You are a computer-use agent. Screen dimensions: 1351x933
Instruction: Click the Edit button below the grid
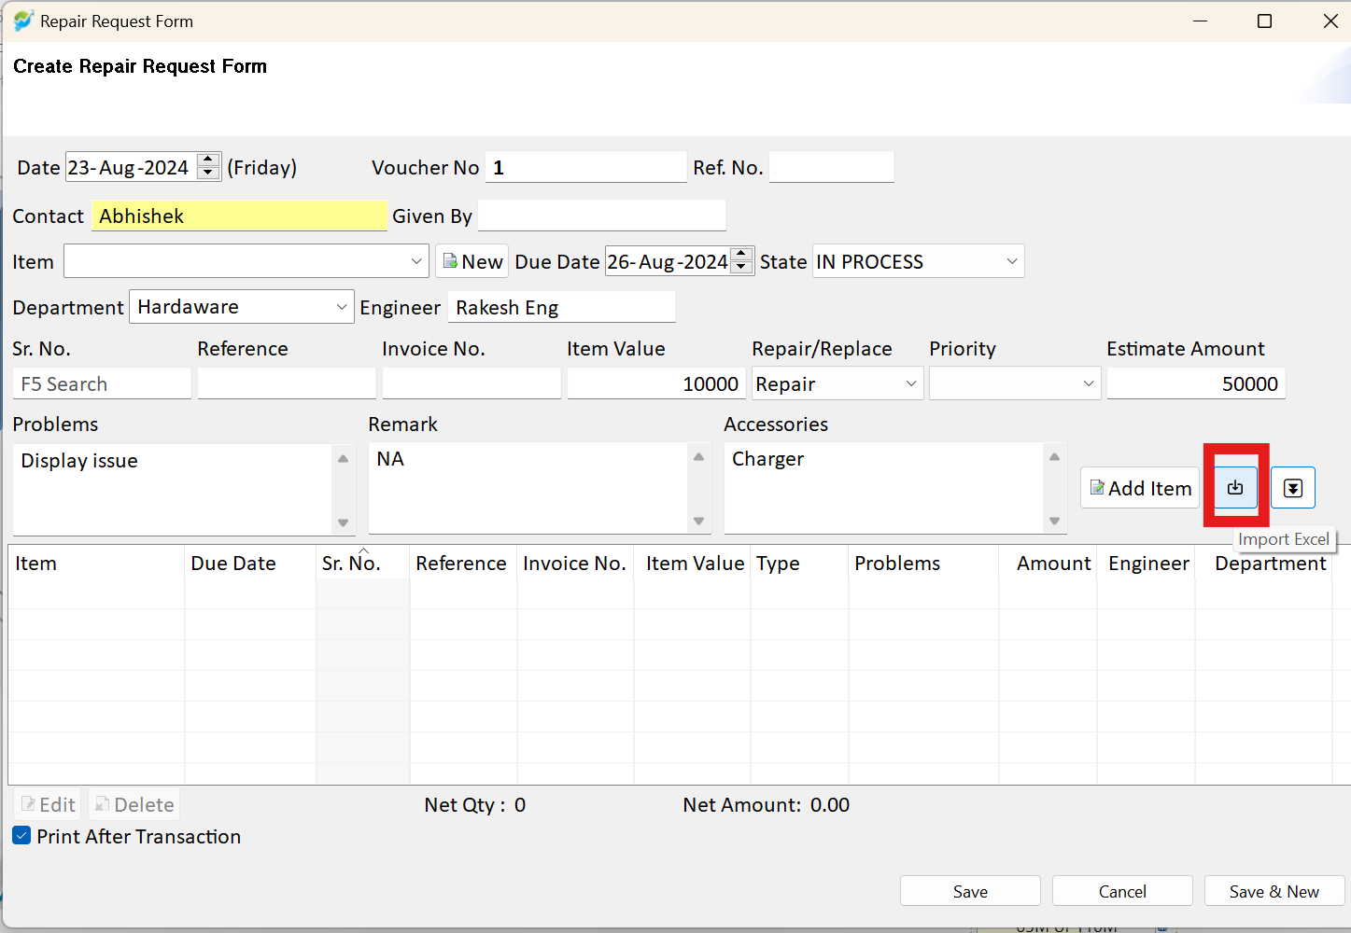(48, 804)
